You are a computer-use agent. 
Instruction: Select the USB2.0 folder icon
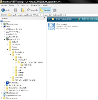tap(16, 75)
